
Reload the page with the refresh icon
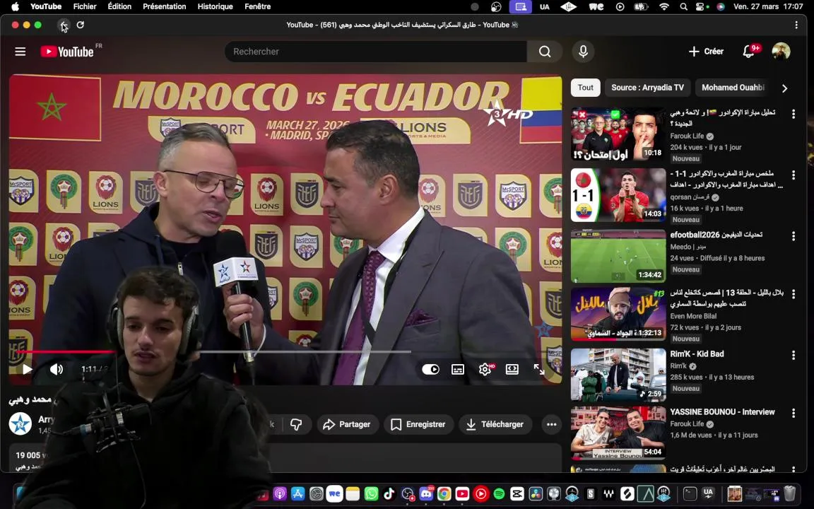[x=81, y=25]
